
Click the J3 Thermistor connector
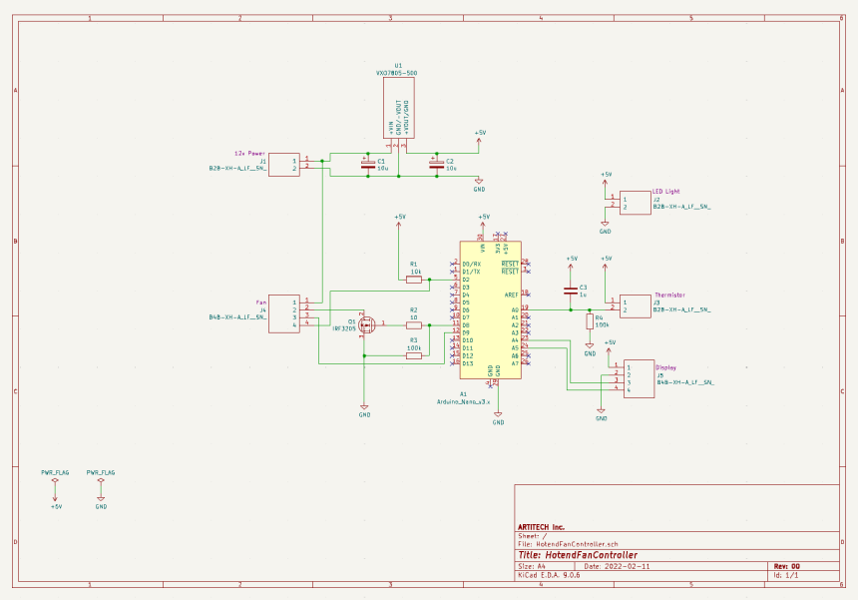tap(635, 305)
